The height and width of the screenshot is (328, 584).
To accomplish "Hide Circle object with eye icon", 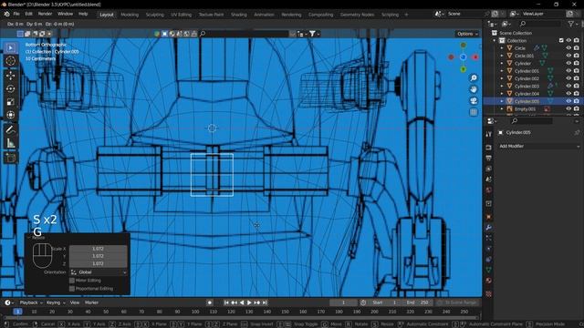I will coord(568,48).
